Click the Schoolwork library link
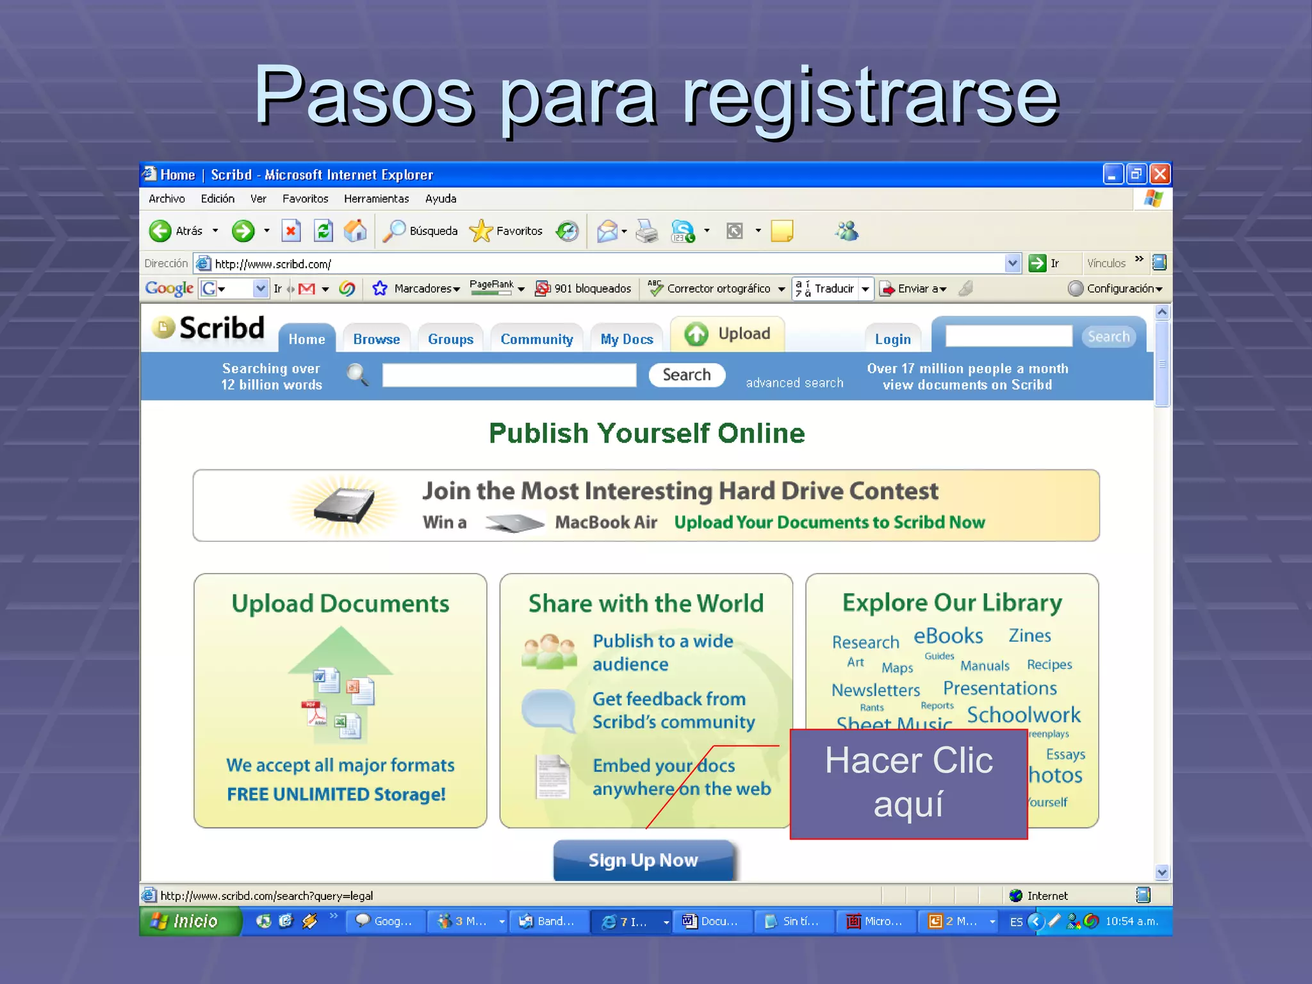The height and width of the screenshot is (984, 1312). pos(1024,714)
